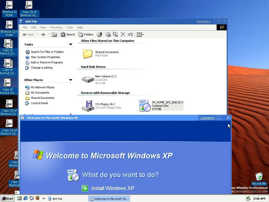Collapse the Tasks panel
Image resolution: width=269 pixels, height=202 pixels.
(70, 44)
